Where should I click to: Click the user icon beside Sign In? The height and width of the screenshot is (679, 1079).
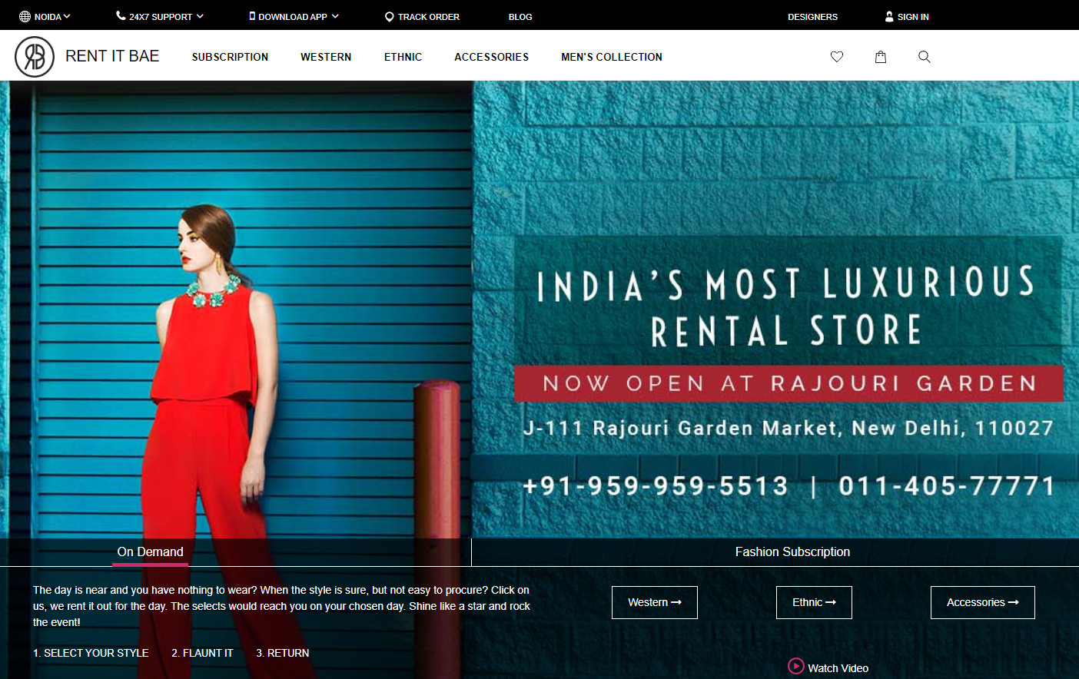[889, 16]
